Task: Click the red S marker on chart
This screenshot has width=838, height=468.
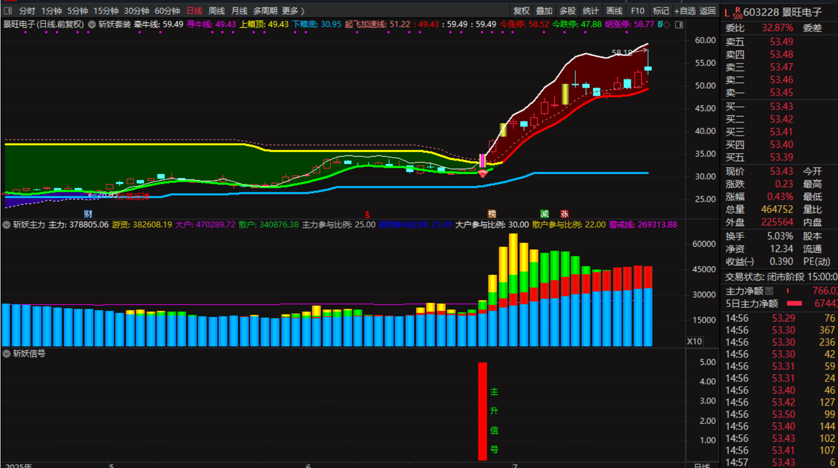Action: point(367,214)
